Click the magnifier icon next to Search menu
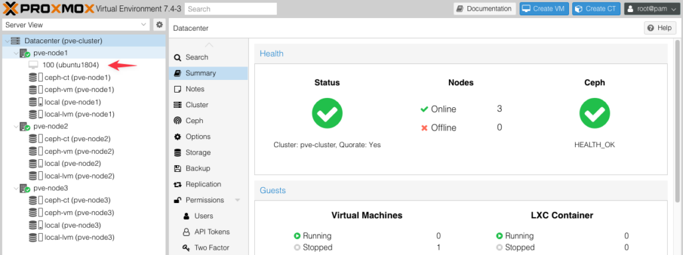Image resolution: width=683 pixels, height=255 pixels. 177,57
